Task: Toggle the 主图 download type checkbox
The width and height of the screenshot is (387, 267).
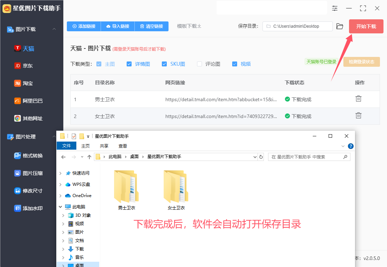Action: point(99,64)
